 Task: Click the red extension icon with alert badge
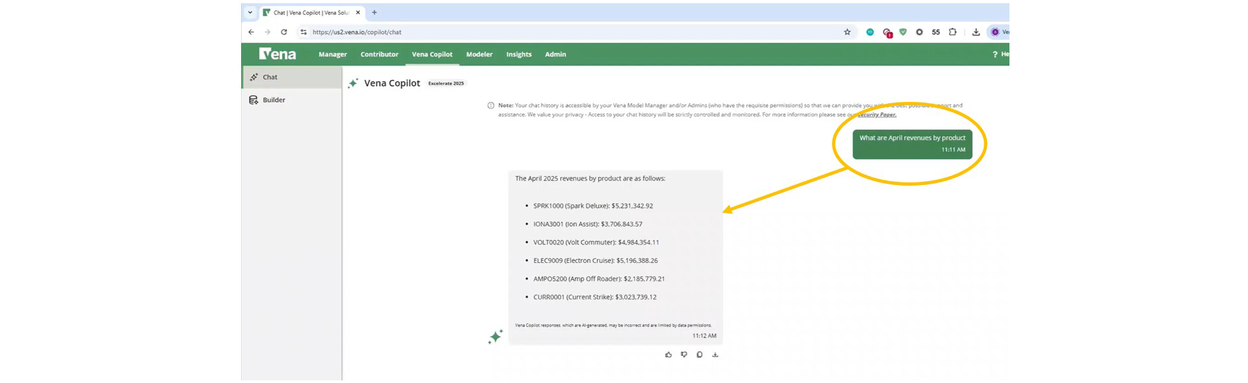click(x=887, y=32)
